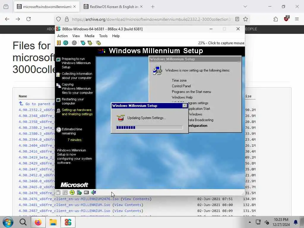Go forward in Firefox
This screenshot has width=304, height=228.
[x=18, y=19]
